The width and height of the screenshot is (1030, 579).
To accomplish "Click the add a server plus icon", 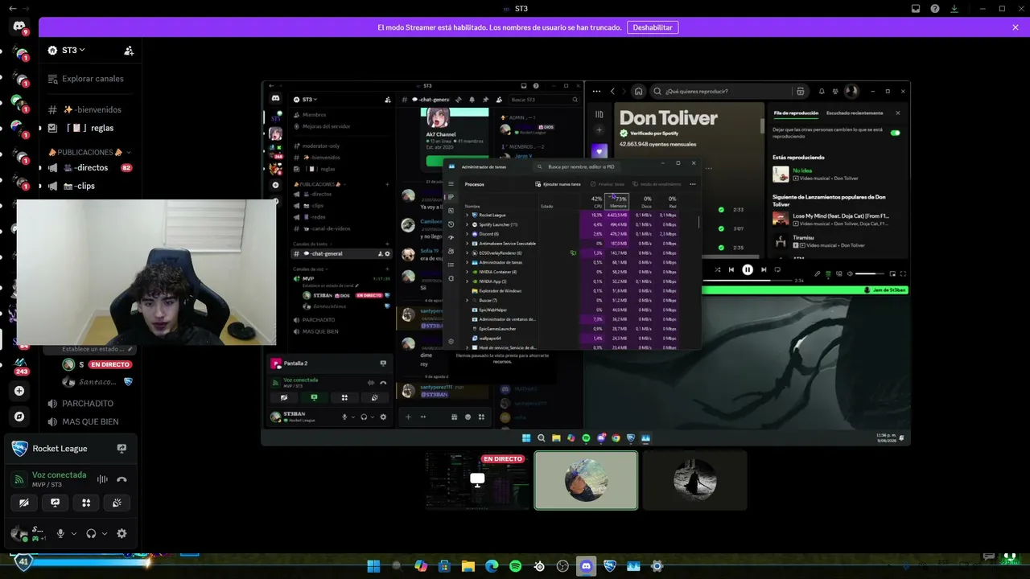I will coord(19,391).
